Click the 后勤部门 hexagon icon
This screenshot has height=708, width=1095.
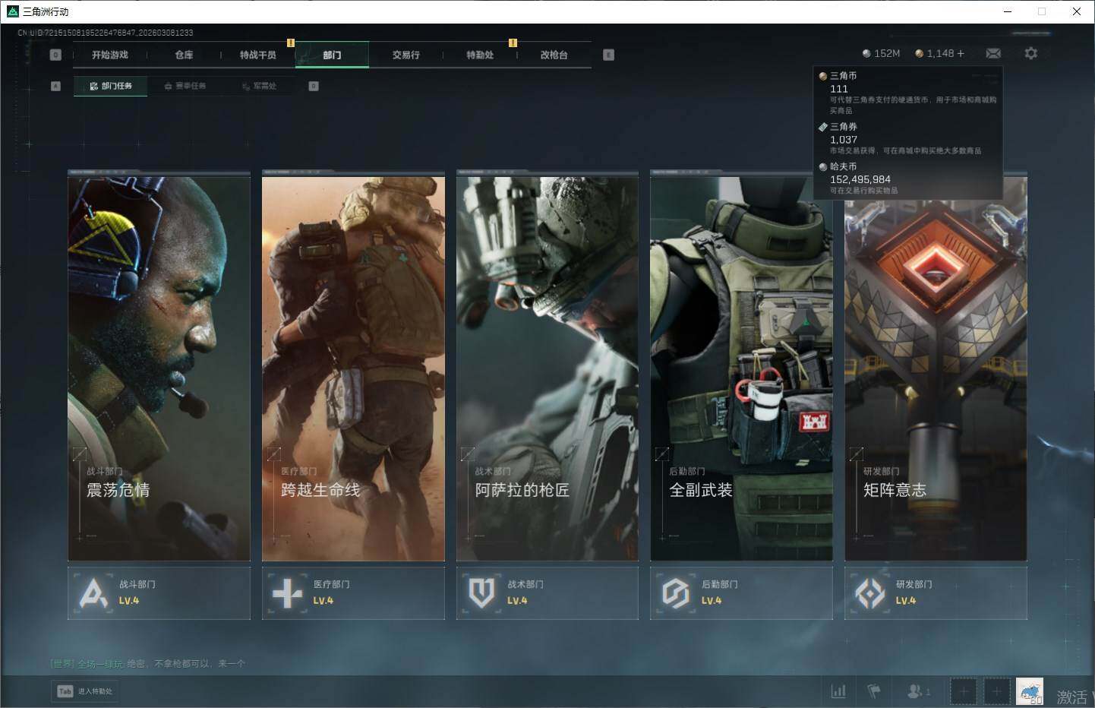(x=676, y=593)
